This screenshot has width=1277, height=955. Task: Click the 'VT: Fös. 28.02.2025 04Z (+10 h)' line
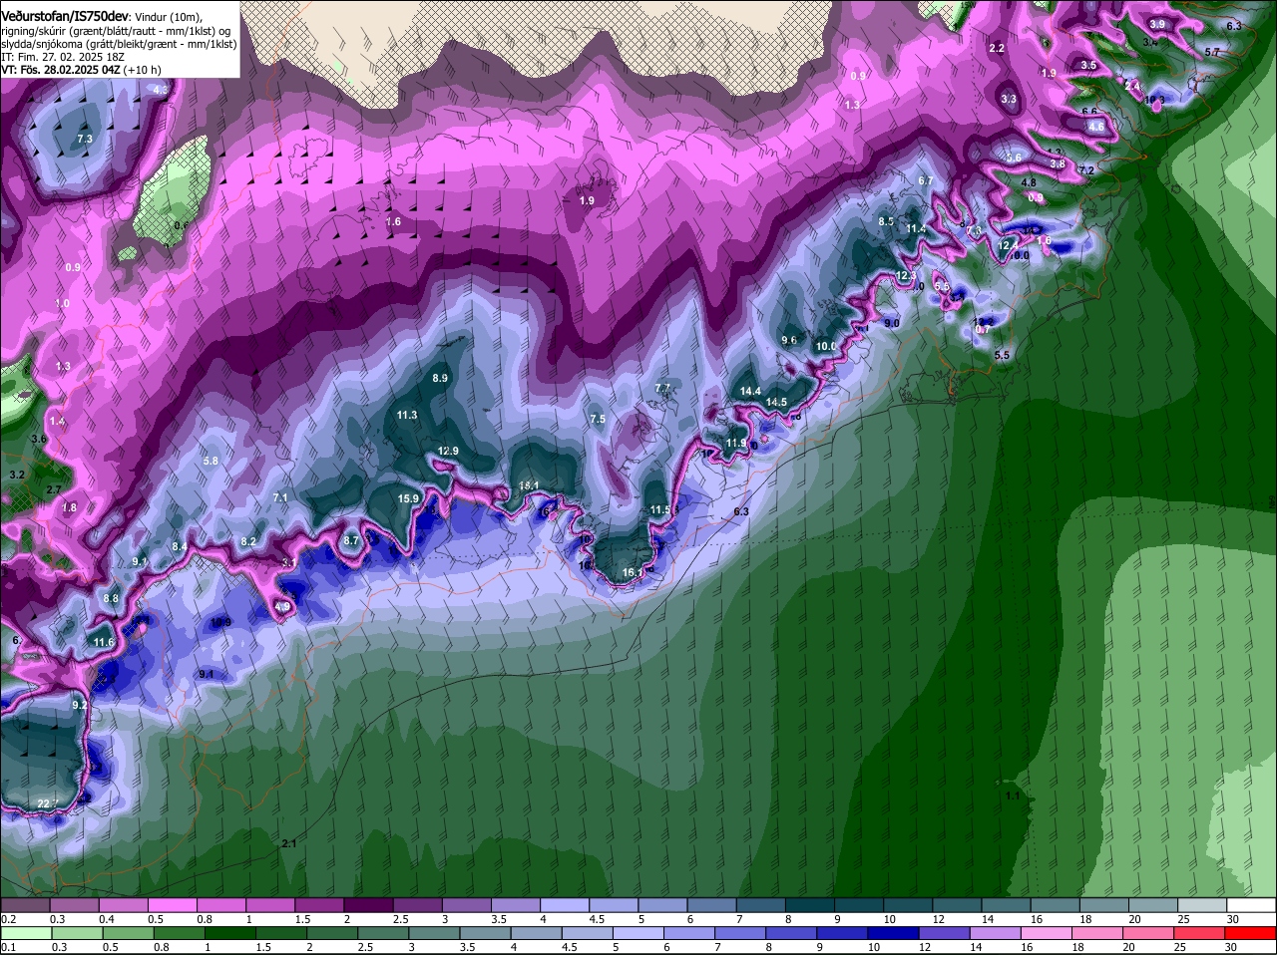[x=82, y=70]
